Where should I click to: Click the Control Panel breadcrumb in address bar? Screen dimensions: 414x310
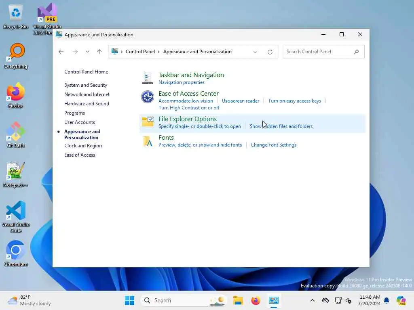click(x=140, y=52)
